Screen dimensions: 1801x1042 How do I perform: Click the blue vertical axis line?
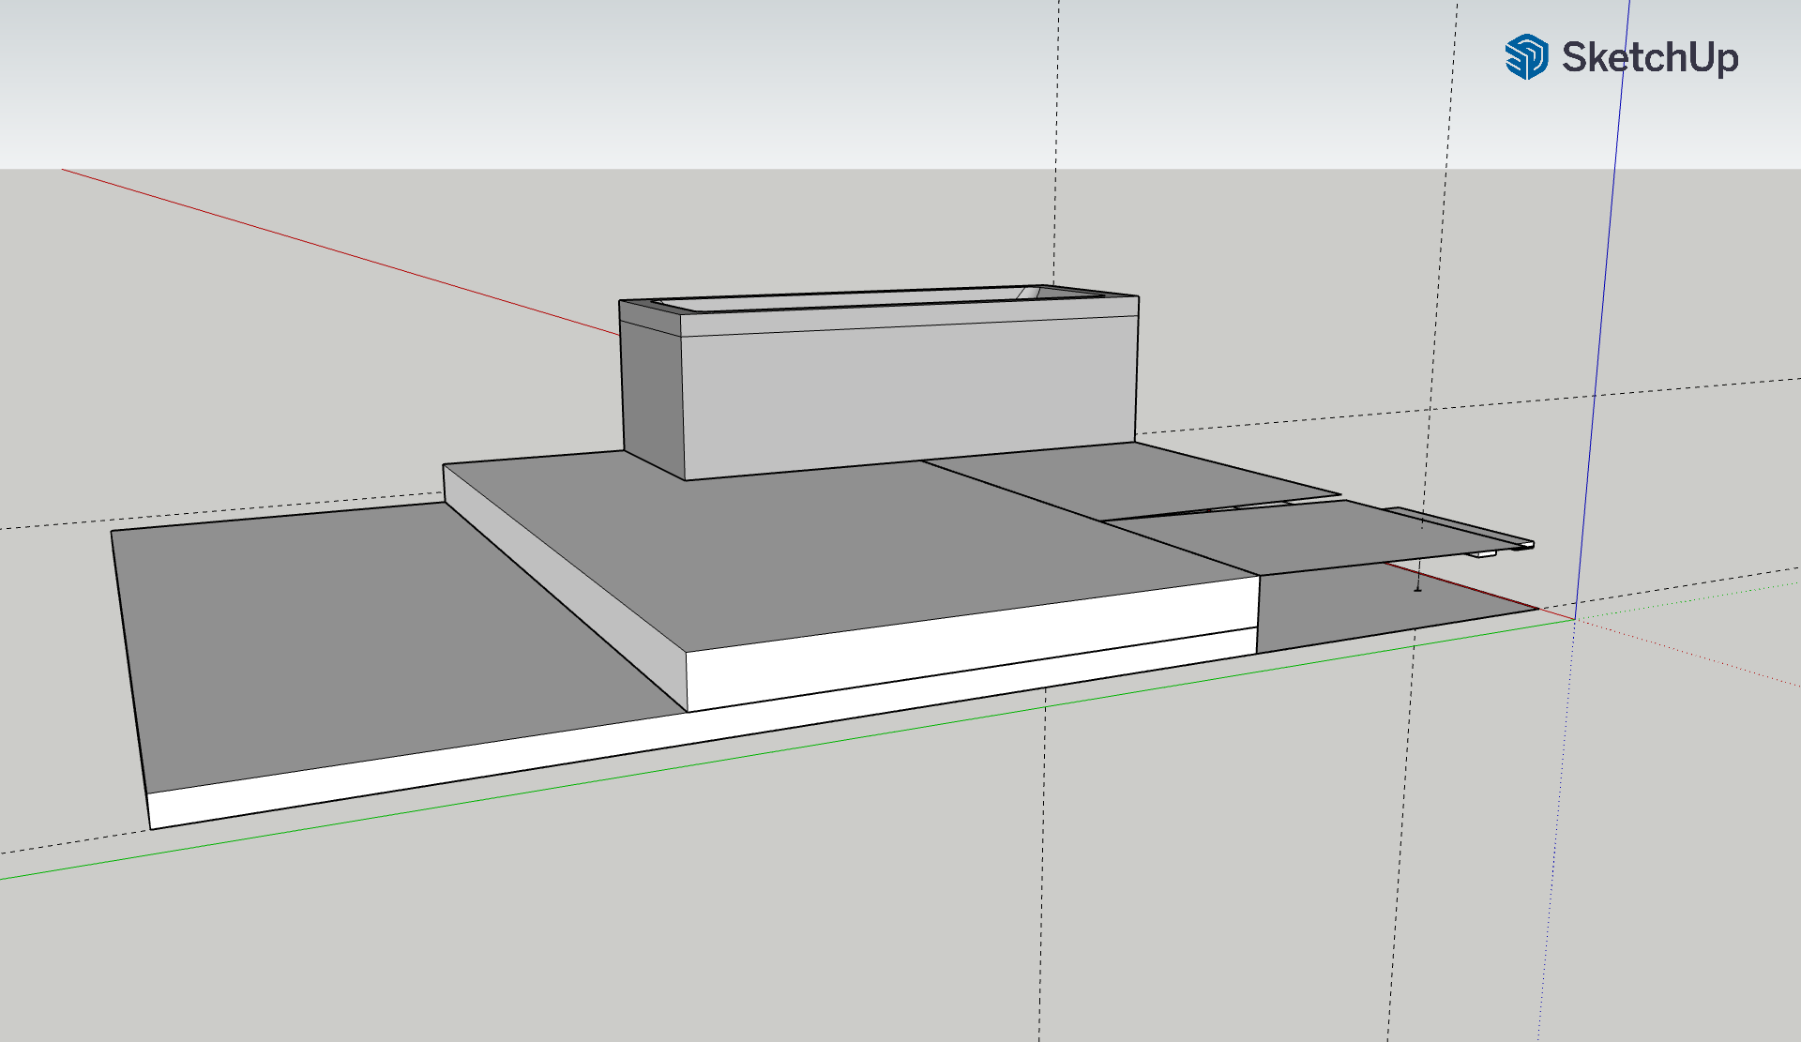click(x=1606, y=281)
